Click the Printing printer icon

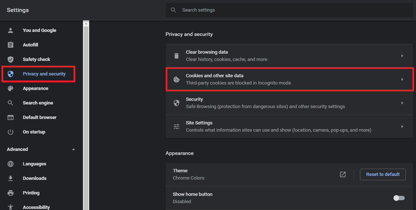11,193
